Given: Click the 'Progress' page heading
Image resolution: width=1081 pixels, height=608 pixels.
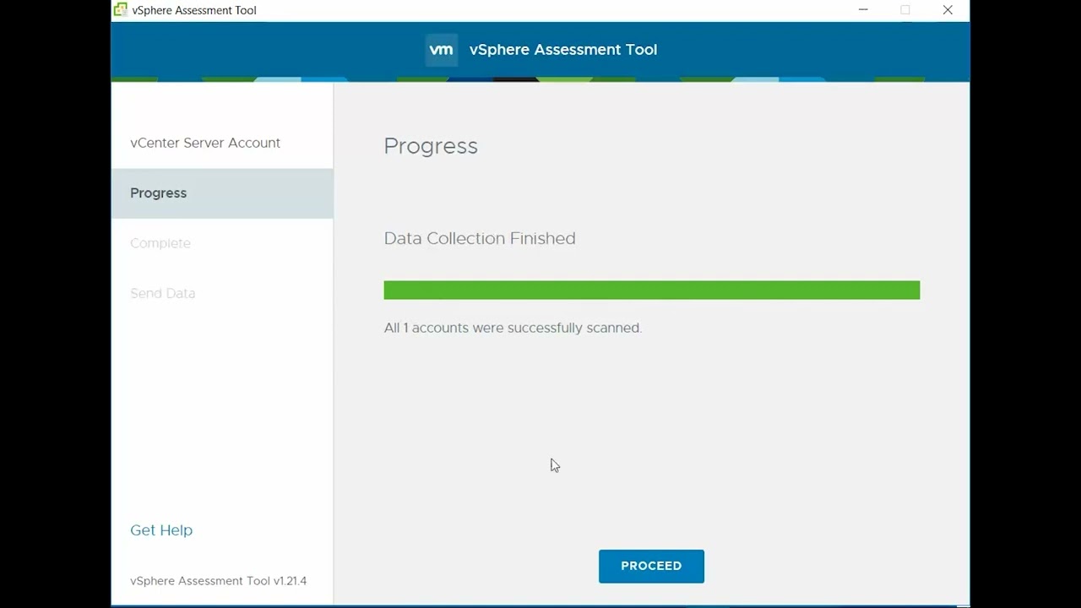Looking at the screenshot, I should point(431,146).
